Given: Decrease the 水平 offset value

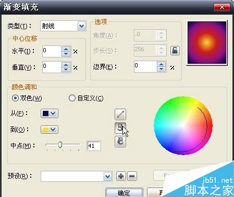Looking at the screenshot, I should tap(66, 54).
